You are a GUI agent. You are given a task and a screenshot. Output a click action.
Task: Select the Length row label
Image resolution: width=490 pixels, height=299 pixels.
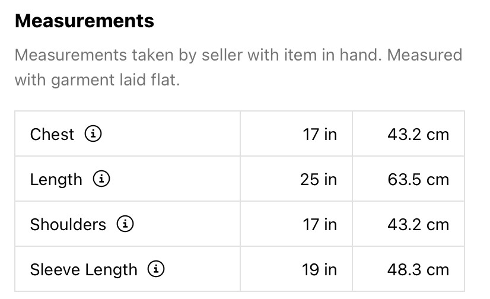pos(56,179)
